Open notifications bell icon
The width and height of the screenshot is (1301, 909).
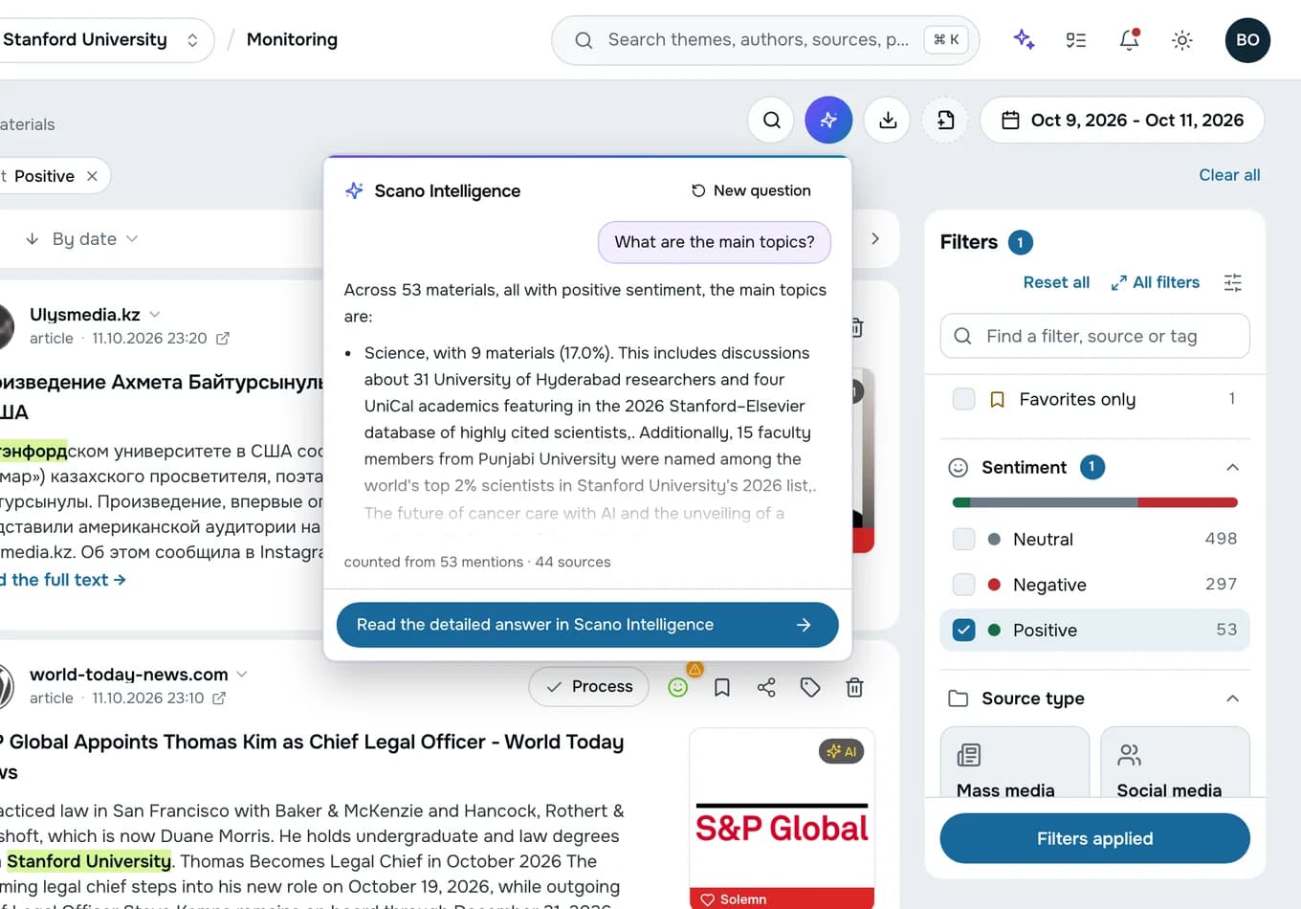click(1129, 39)
